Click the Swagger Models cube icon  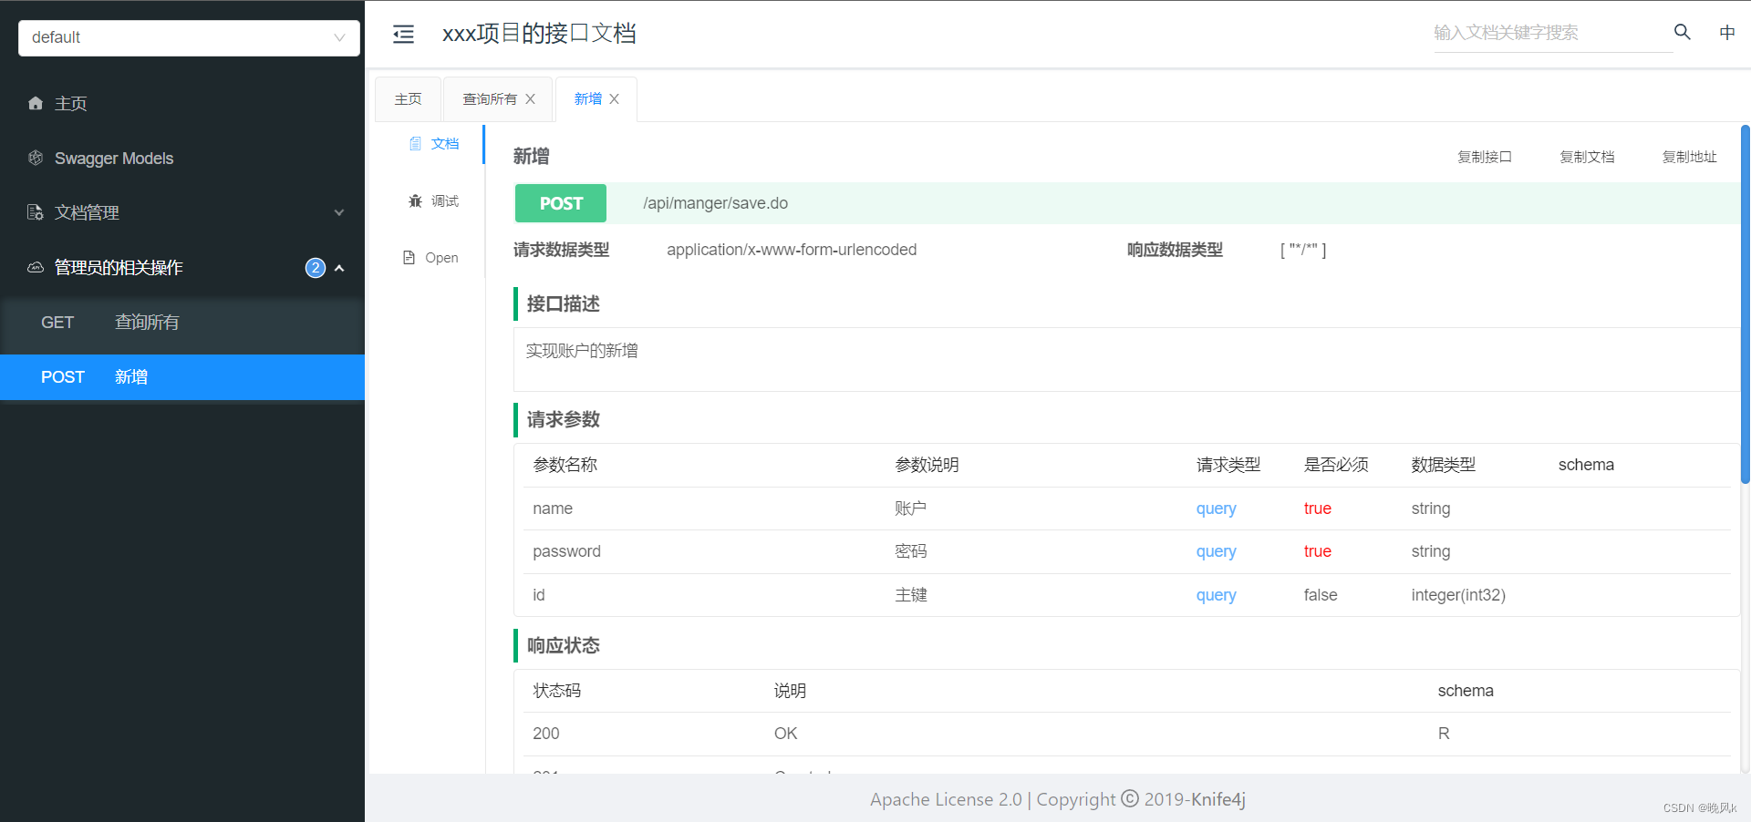coord(36,158)
